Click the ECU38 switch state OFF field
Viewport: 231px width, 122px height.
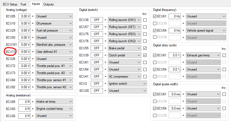(x=97, y=20)
